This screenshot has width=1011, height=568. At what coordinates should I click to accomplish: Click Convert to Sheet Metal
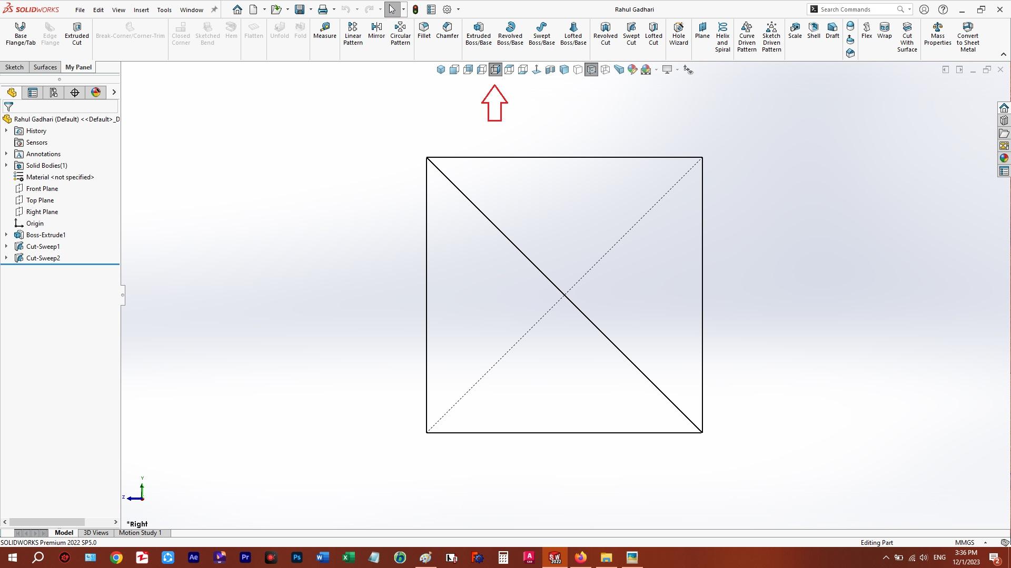coord(968,37)
